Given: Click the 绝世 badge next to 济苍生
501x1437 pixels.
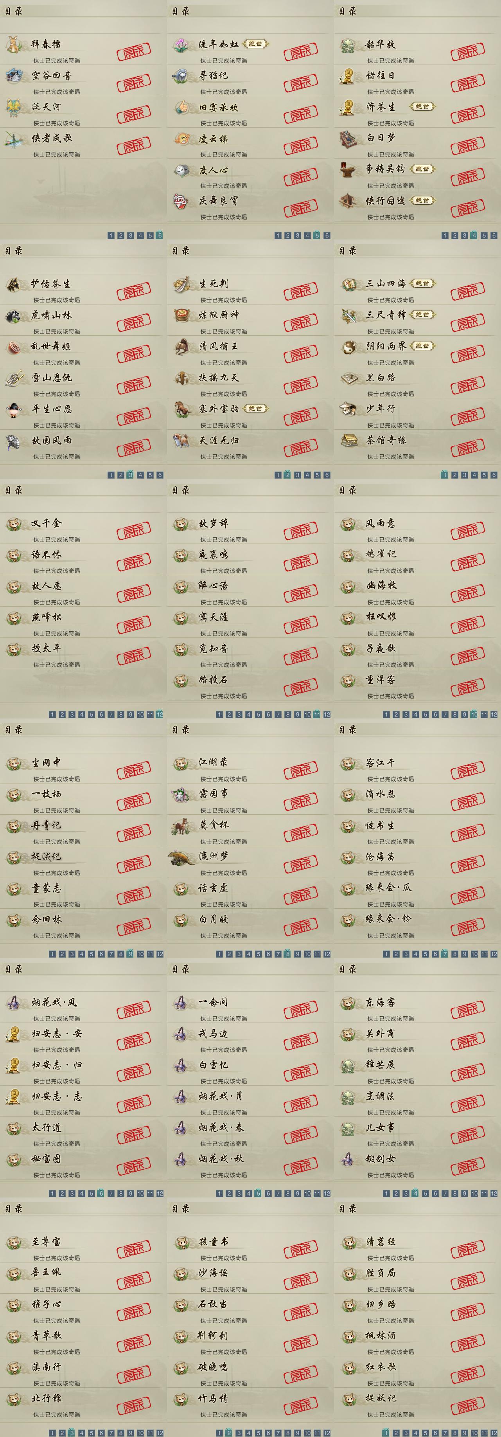Looking at the screenshot, I should tap(422, 106).
